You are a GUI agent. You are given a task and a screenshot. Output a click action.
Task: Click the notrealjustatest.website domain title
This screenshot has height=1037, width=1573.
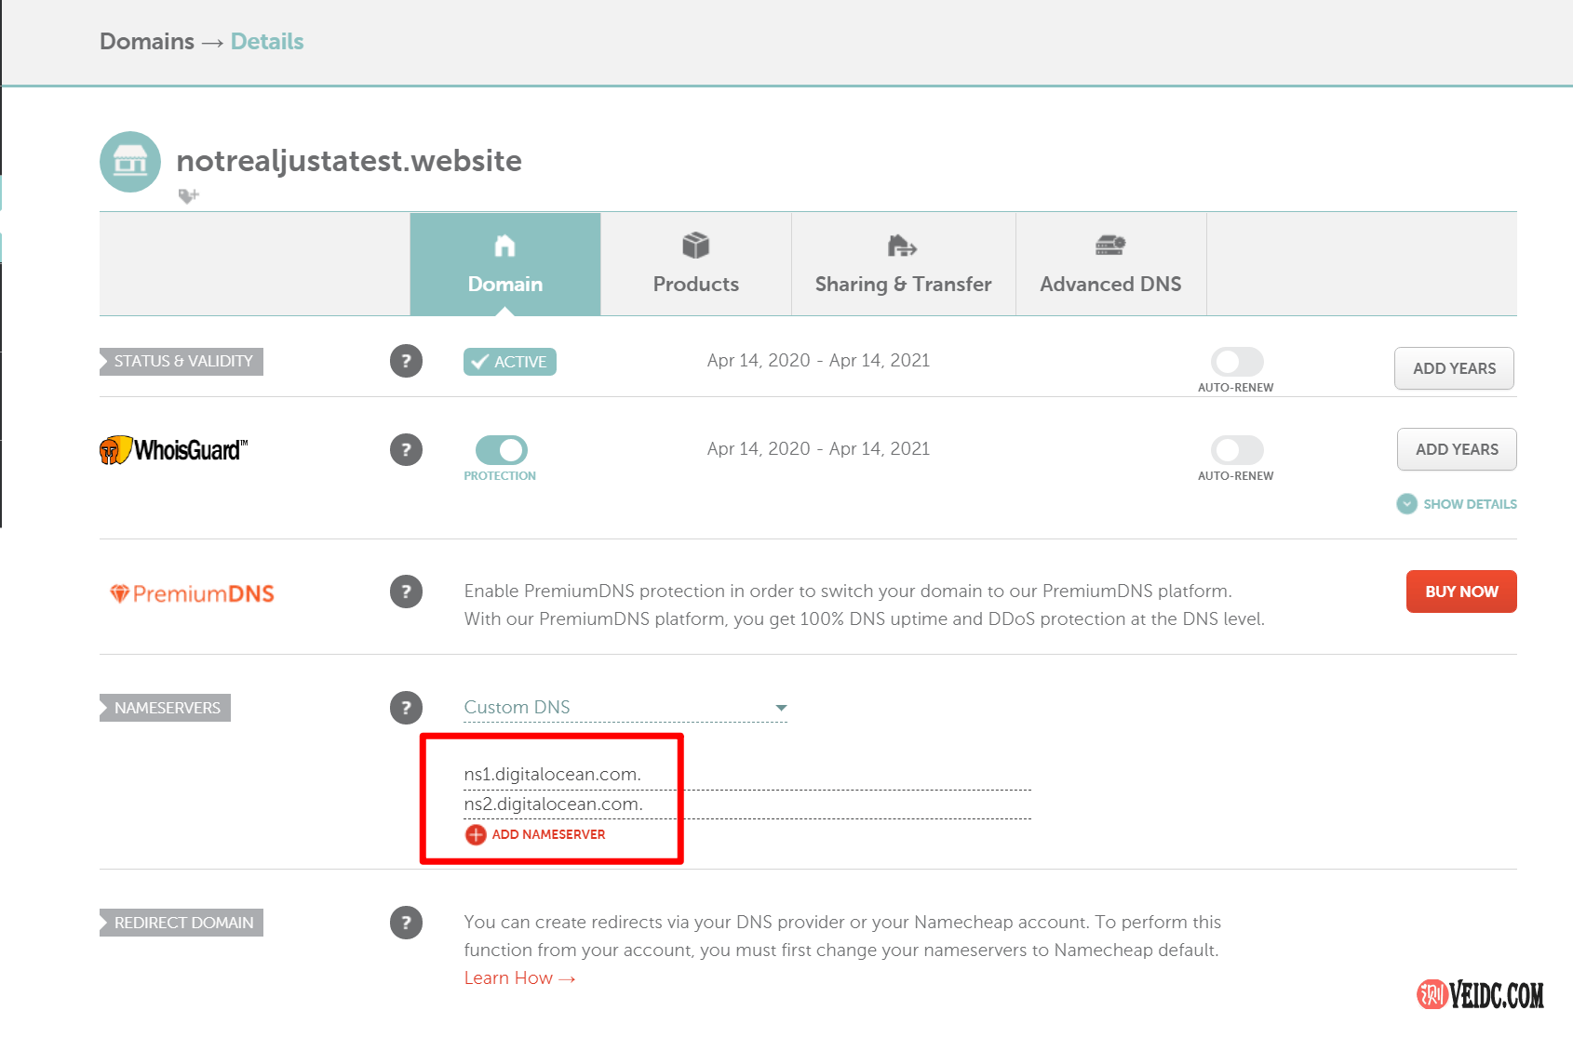click(349, 161)
